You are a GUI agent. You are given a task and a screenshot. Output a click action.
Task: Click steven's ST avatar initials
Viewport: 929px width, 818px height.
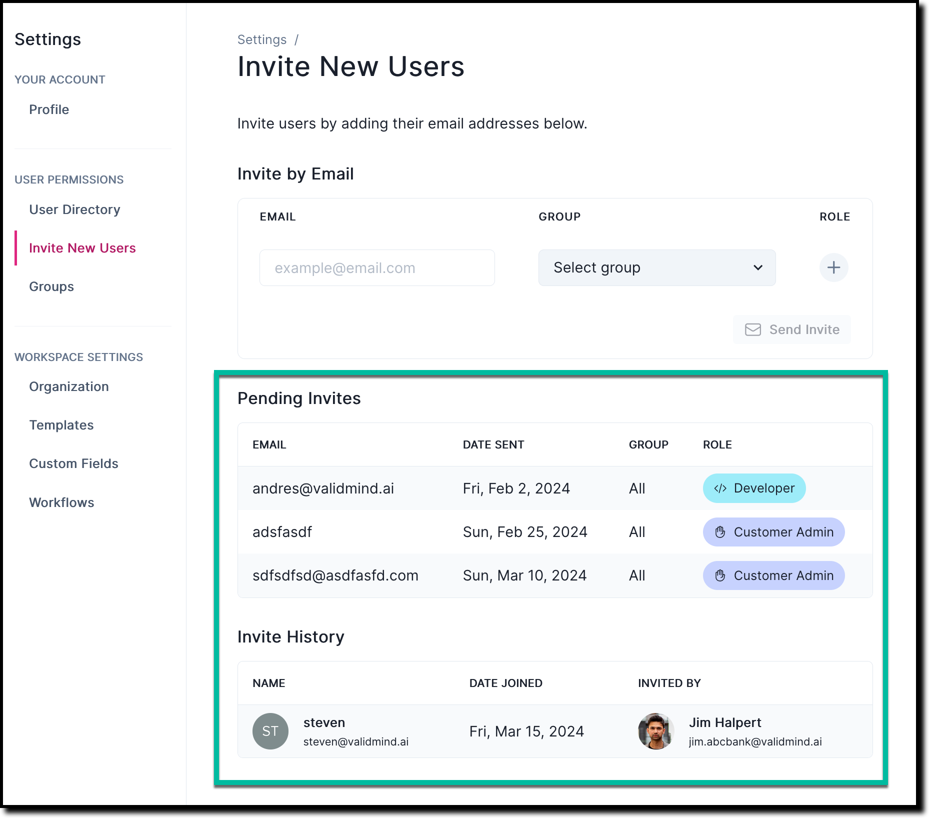270,731
